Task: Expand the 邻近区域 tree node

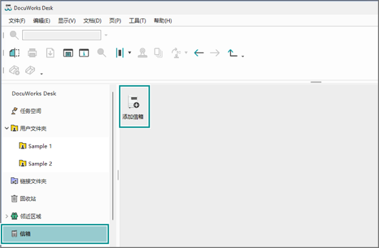Action: point(7,216)
